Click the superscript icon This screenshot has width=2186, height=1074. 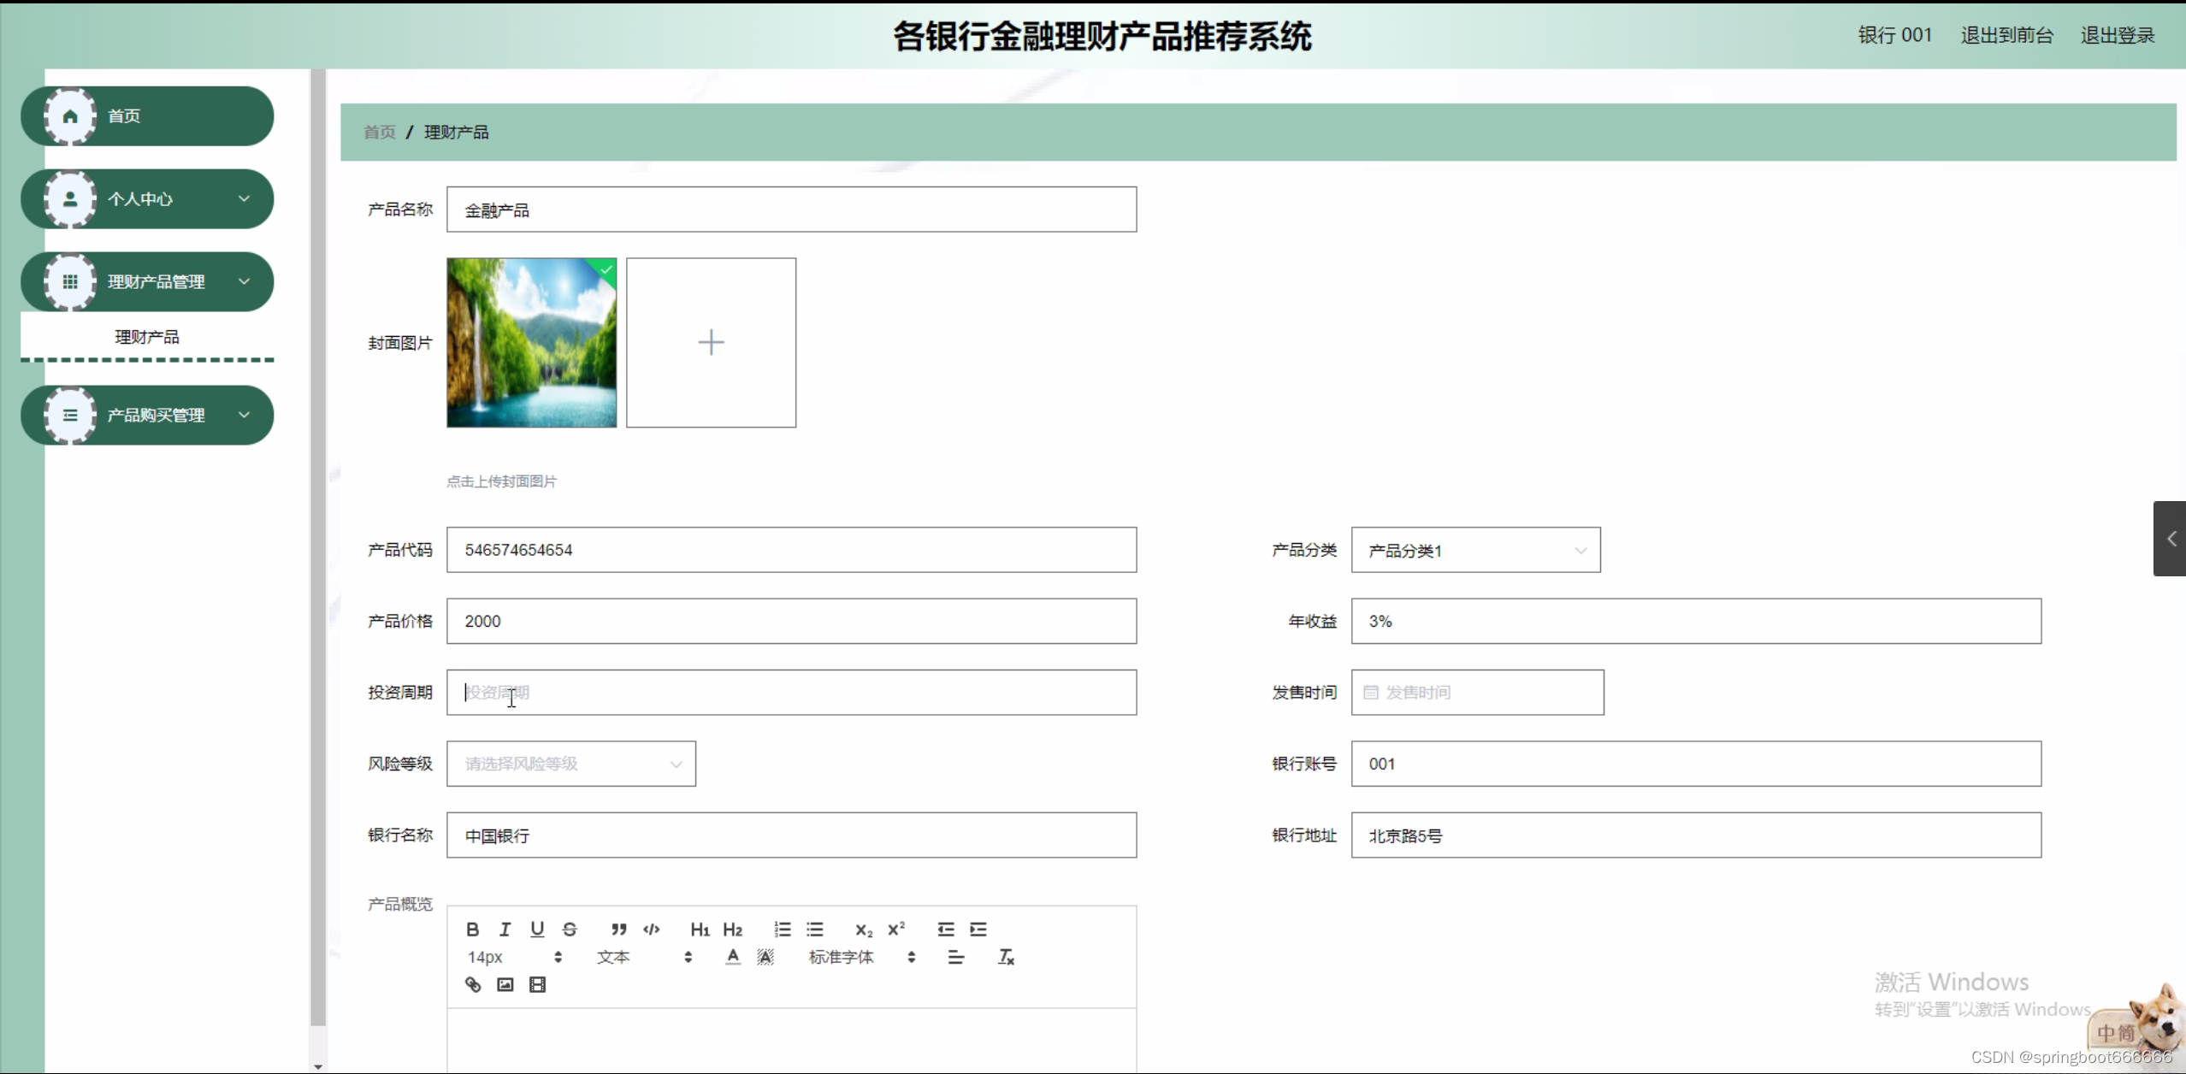pos(895,929)
